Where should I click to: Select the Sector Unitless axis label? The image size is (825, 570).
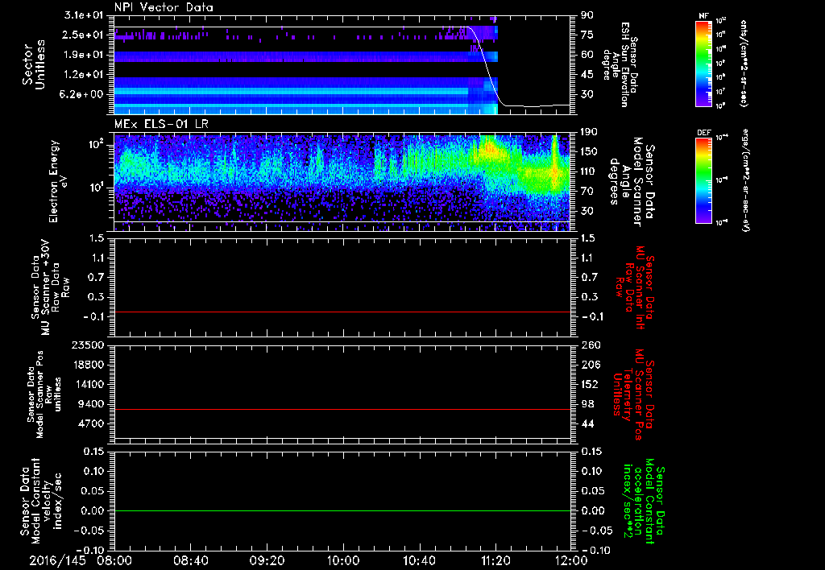pyautogui.click(x=32, y=64)
